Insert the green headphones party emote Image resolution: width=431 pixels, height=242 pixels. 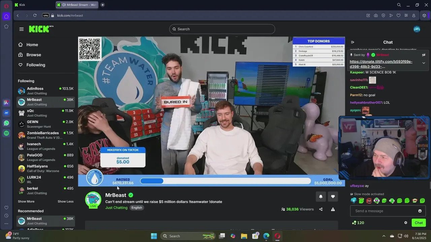click(x=392, y=201)
